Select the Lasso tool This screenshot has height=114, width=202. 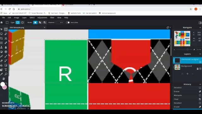[1, 34]
